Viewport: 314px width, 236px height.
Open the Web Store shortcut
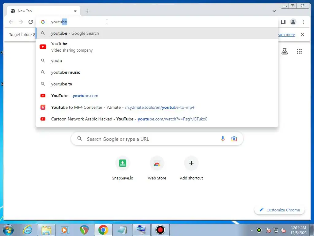point(157,168)
